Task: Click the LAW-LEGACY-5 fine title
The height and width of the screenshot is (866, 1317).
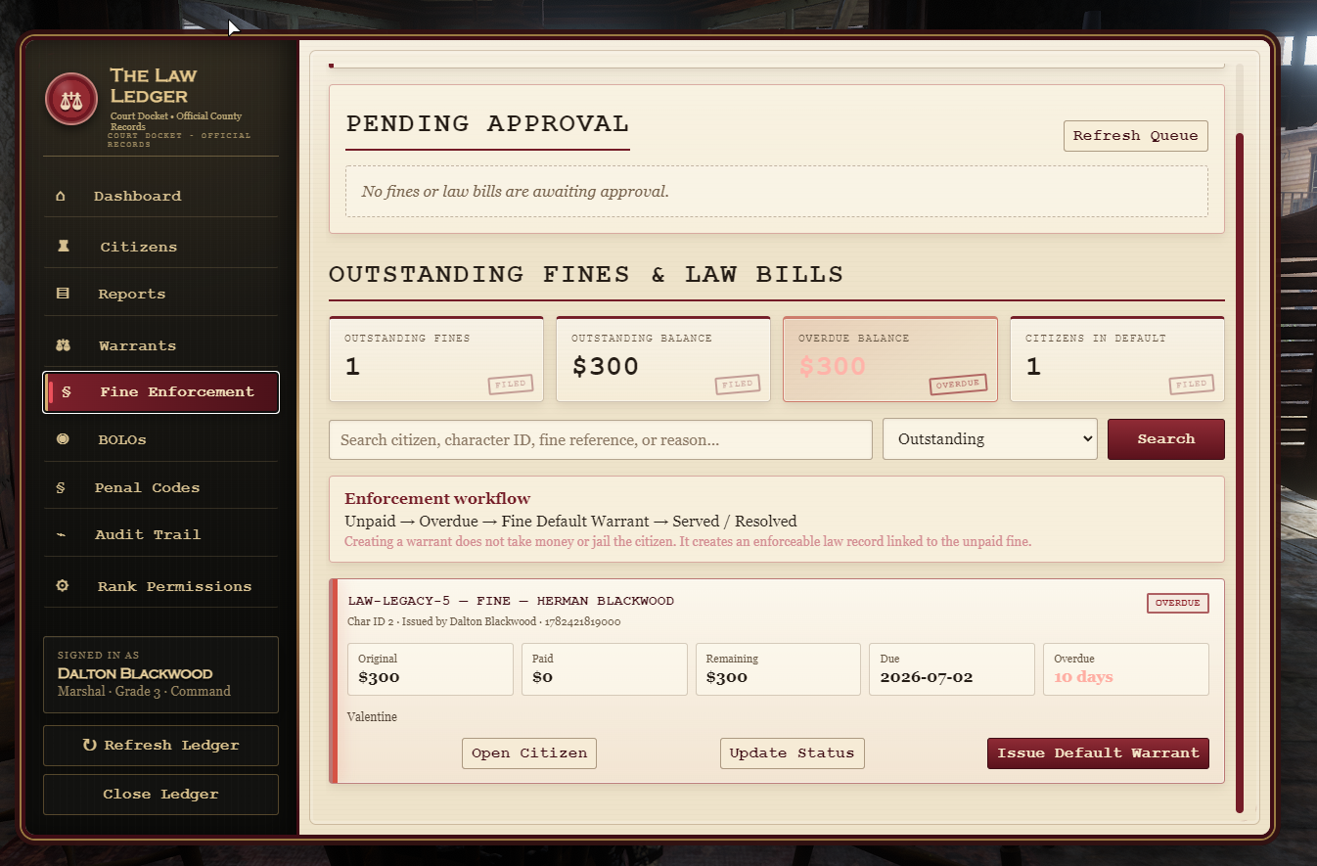Action: pyautogui.click(x=511, y=601)
